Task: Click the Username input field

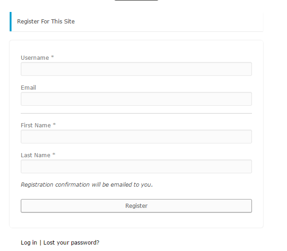Action: 136,69
